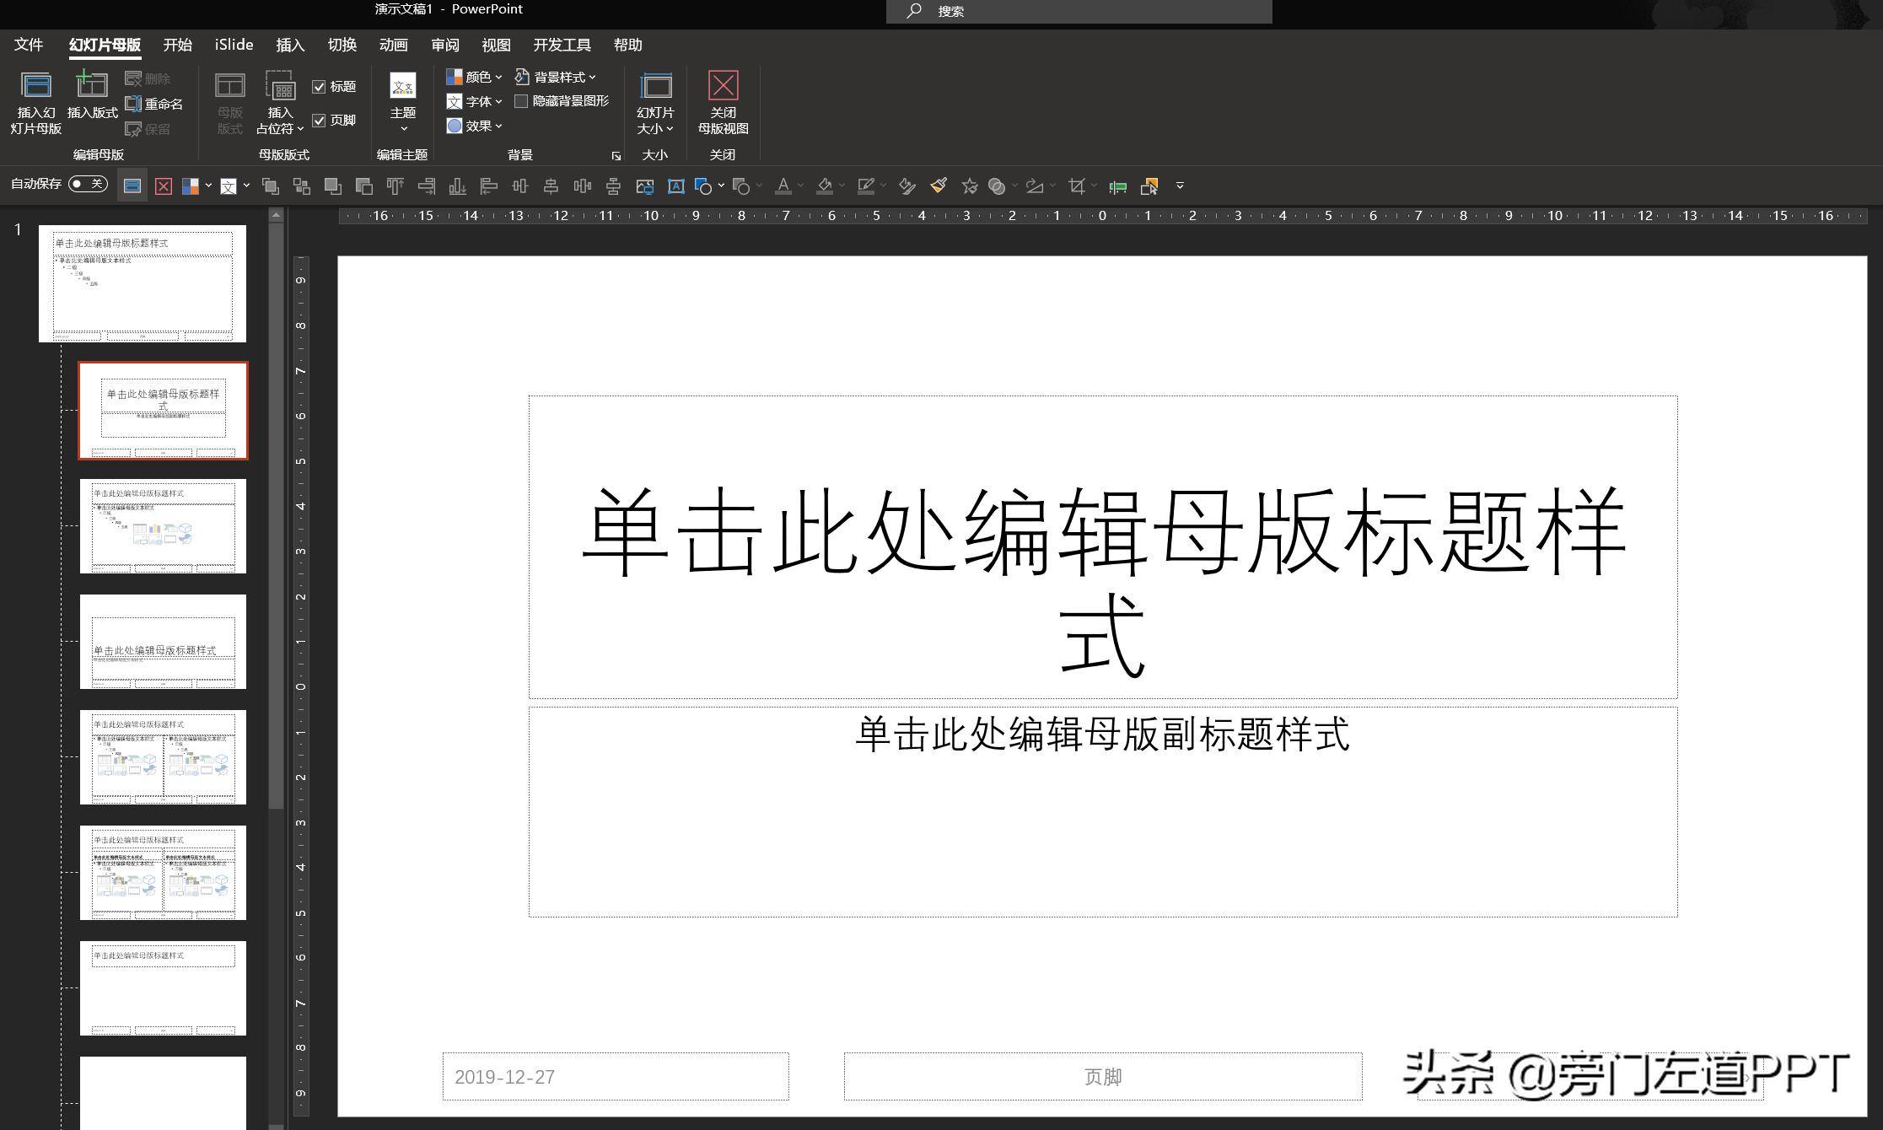Open the 颜色 dropdown
This screenshot has height=1130, width=1883.
coord(472,76)
